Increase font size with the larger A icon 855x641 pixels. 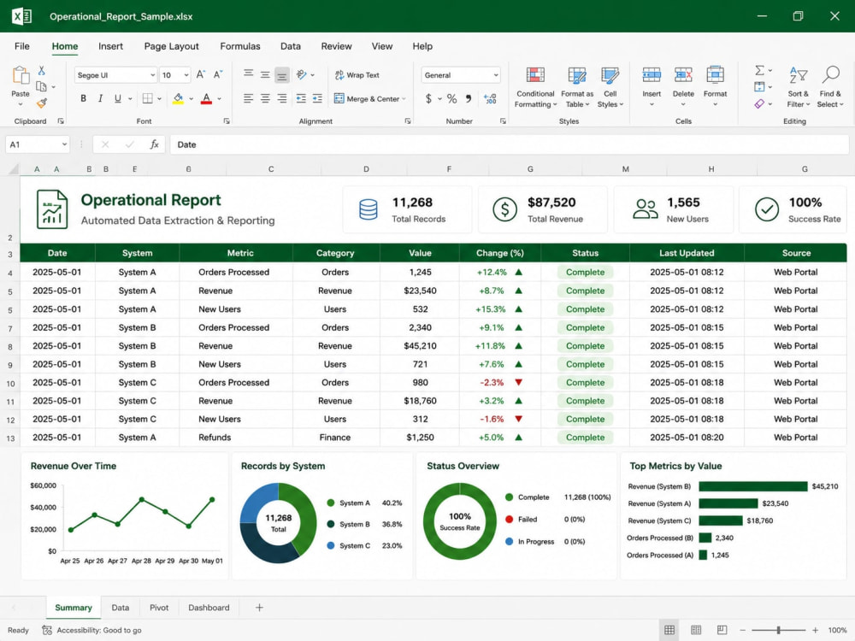[x=201, y=74]
